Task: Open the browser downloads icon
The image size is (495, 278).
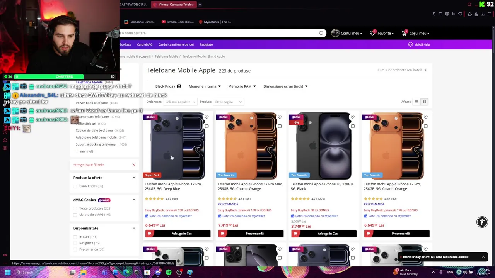Action: [483, 14]
